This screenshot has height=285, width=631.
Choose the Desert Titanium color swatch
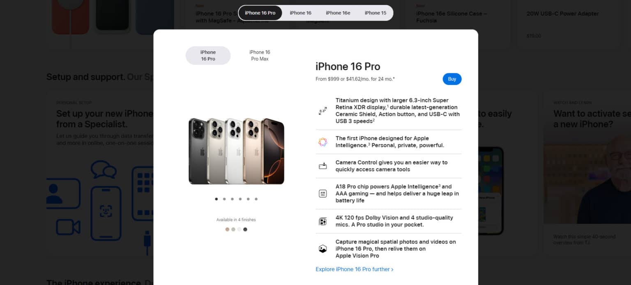coord(227,229)
